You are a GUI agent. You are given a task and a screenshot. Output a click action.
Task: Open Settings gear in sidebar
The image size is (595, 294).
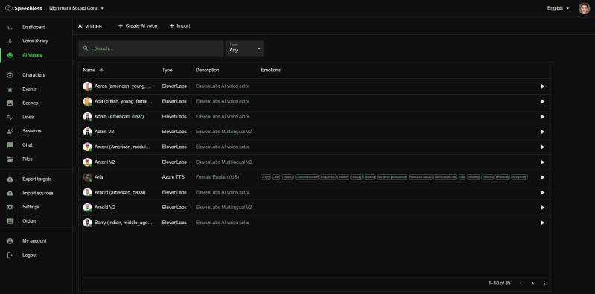coord(10,207)
